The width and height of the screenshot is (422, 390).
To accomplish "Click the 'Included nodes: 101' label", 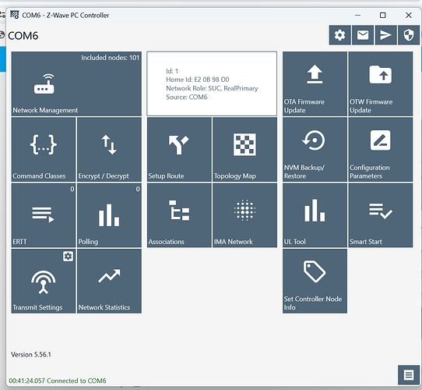I will (110, 58).
